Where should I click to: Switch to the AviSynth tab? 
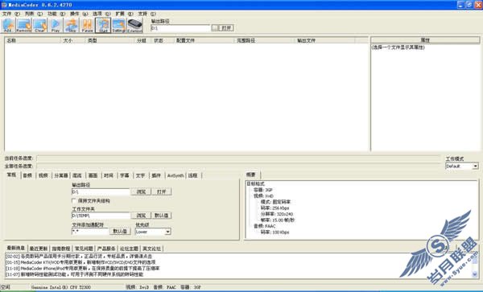[175, 175]
